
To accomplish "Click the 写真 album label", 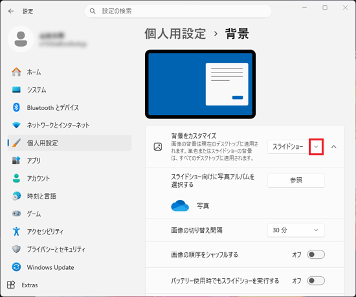I will tap(203, 206).
